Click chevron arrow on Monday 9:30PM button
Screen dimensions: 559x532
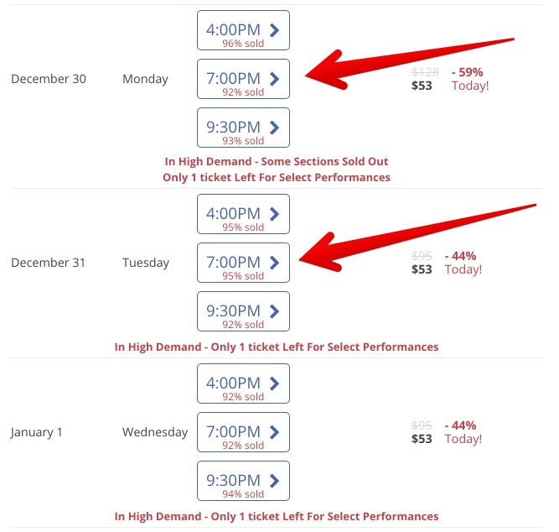coord(274,128)
